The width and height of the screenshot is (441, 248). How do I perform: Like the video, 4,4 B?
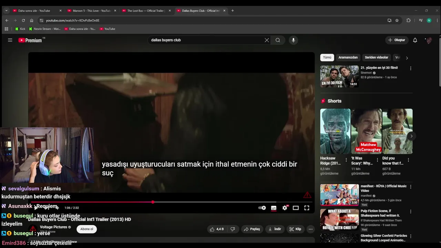tap(217, 229)
